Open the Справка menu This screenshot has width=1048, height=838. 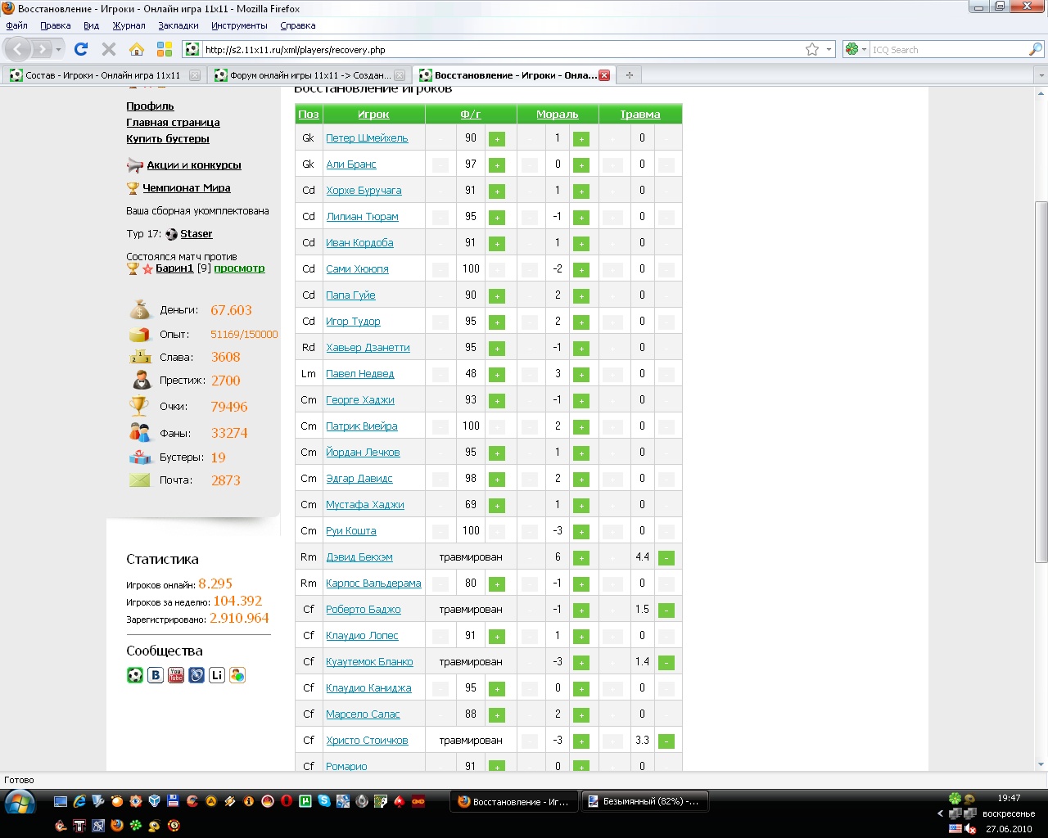pos(297,25)
